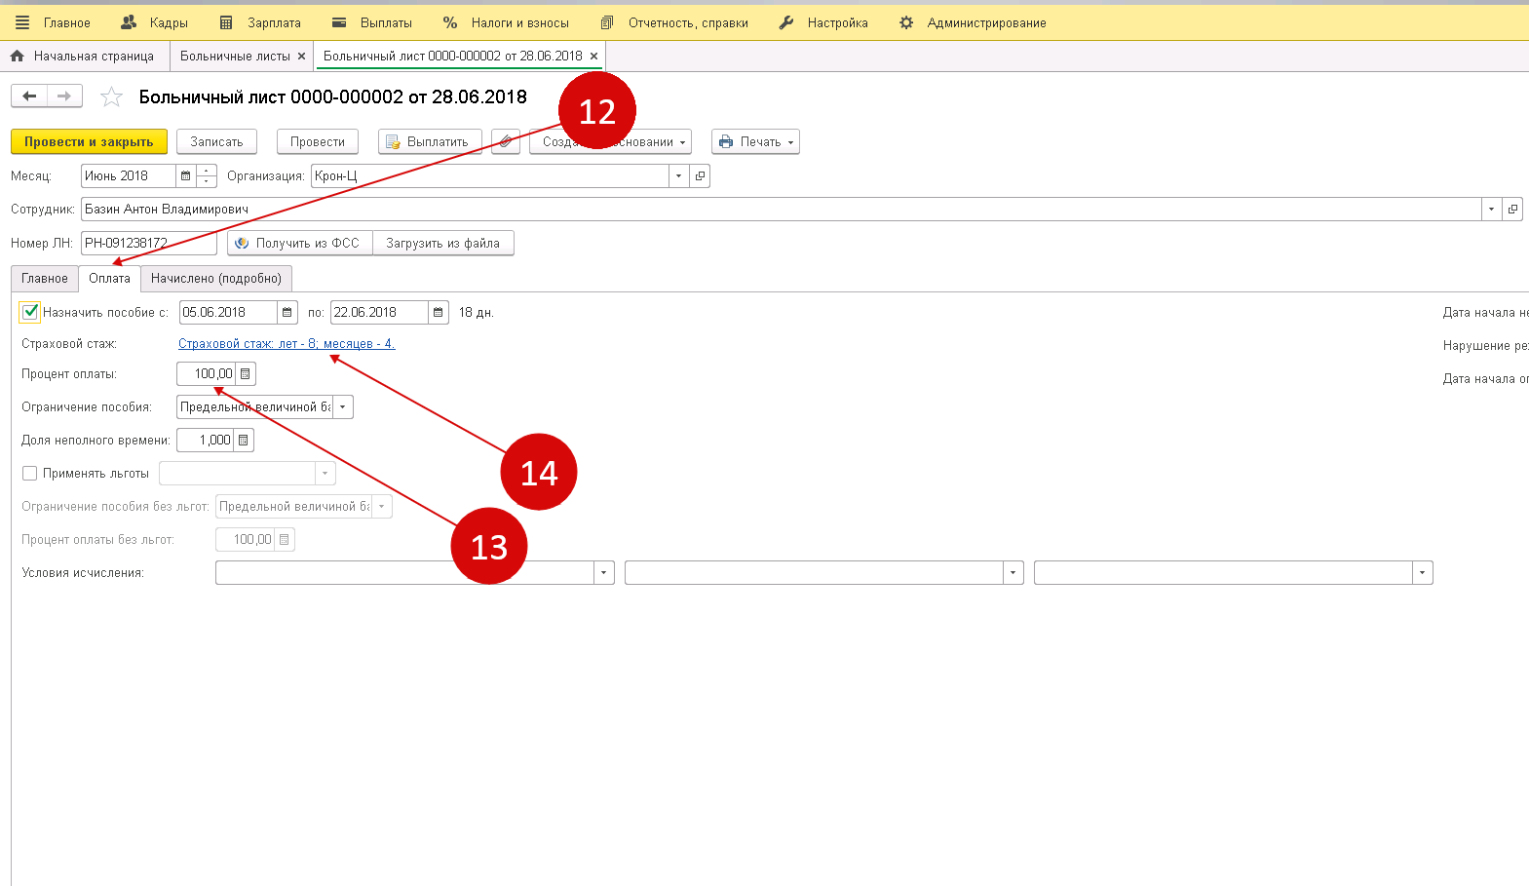Open the hamburger sections menu icon
This screenshot has width=1529, height=886.
tap(22, 22)
